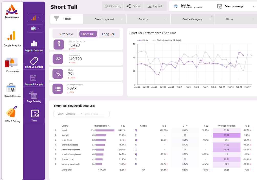257x180 pixels.
Task: Click the 'burberry baby touch' query
Action: click(x=70, y=164)
